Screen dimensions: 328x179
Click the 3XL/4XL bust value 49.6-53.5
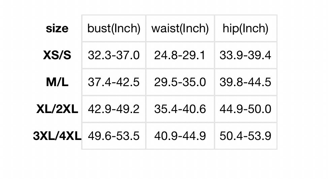pos(114,136)
